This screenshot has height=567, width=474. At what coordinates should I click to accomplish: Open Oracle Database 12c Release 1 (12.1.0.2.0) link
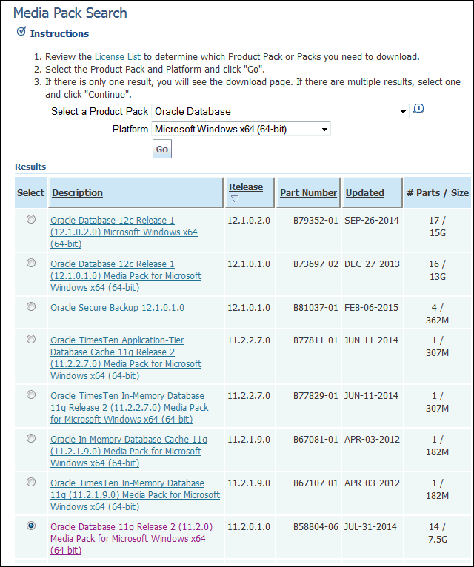(124, 232)
